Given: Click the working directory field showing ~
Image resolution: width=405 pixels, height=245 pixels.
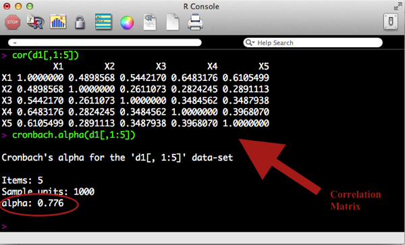Looking at the screenshot, I should pos(105,43).
